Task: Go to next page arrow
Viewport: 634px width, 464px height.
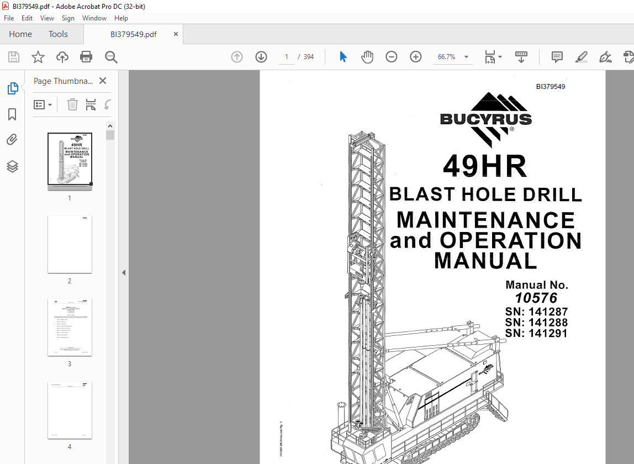Action: click(x=261, y=57)
